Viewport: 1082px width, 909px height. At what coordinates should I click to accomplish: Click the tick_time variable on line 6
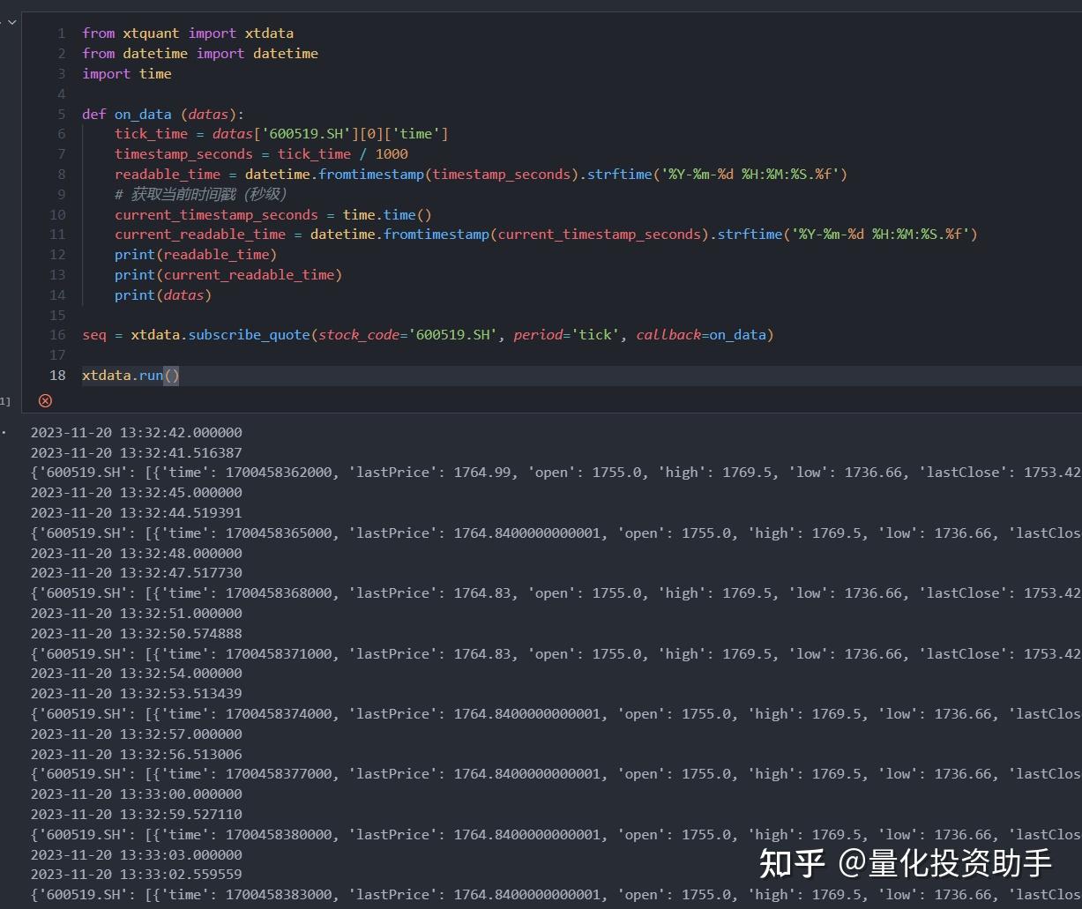(x=151, y=134)
